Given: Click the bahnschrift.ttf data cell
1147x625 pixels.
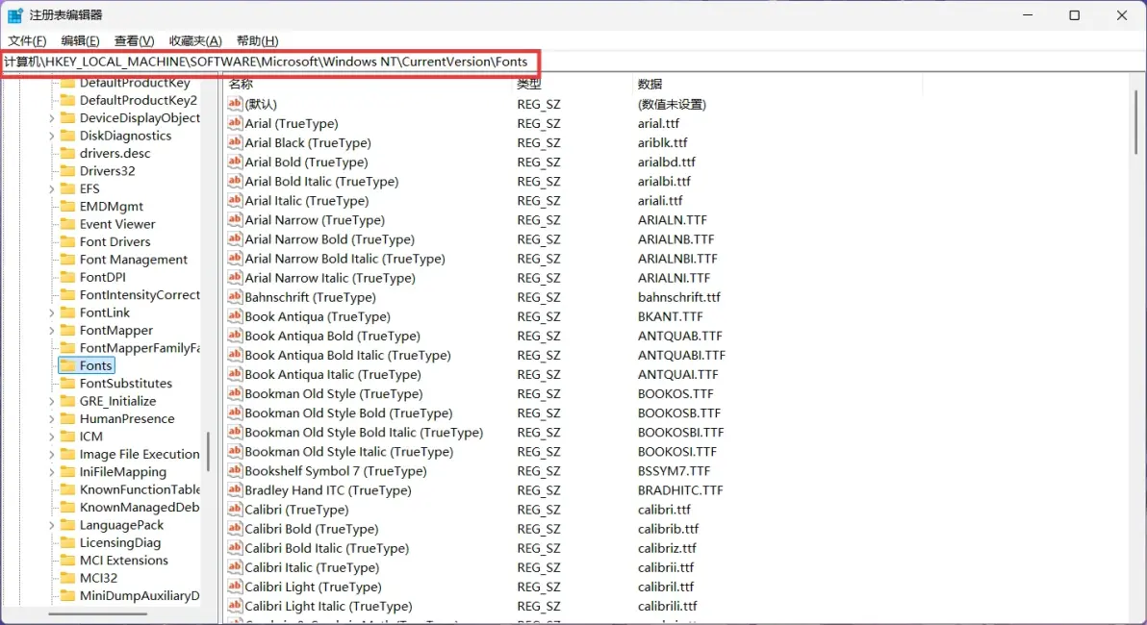Looking at the screenshot, I should click(x=678, y=297).
